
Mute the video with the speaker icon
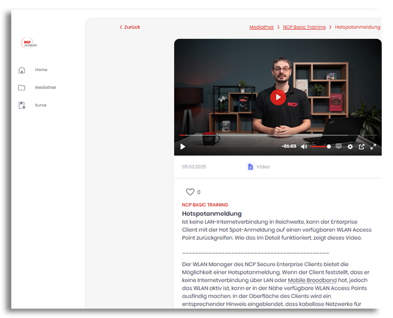[304, 147]
